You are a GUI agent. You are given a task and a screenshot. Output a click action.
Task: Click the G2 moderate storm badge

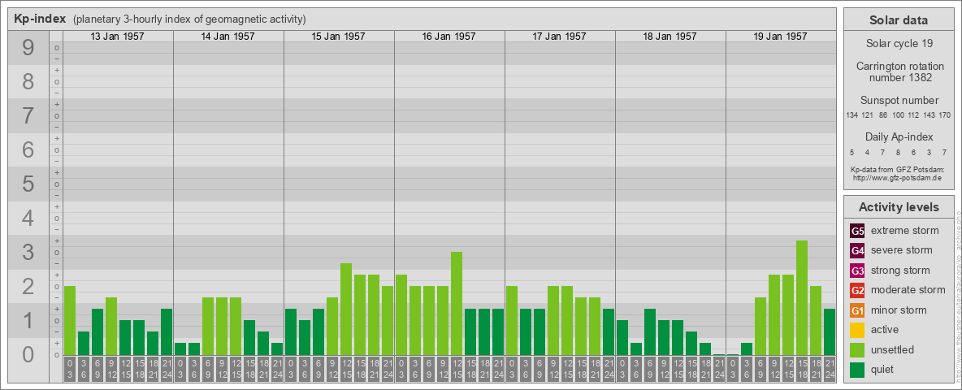point(857,290)
